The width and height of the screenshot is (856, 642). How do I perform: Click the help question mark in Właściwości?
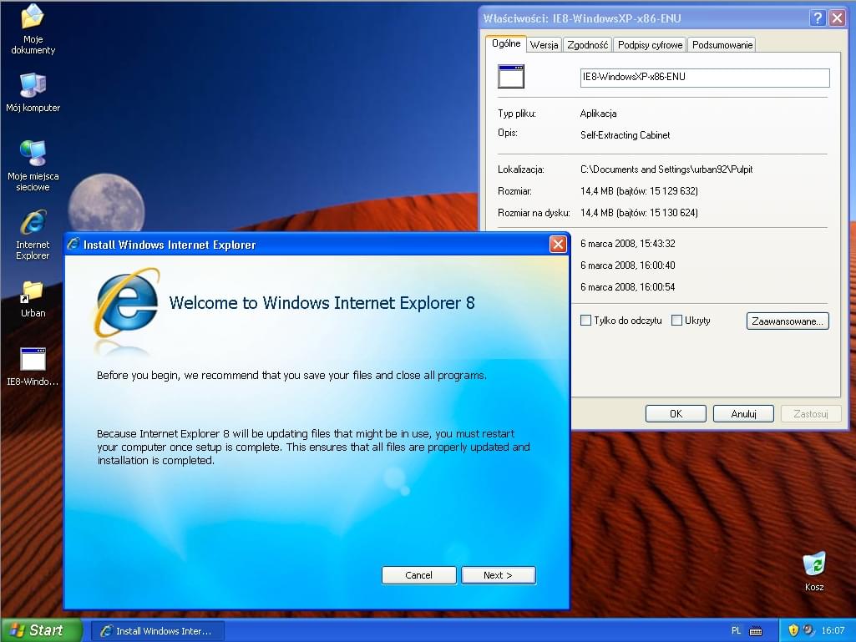coord(818,18)
